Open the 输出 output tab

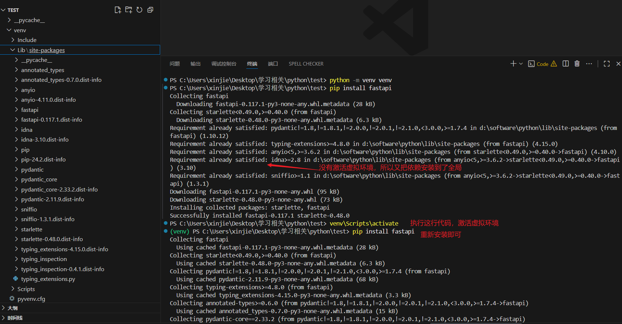tap(195, 64)
